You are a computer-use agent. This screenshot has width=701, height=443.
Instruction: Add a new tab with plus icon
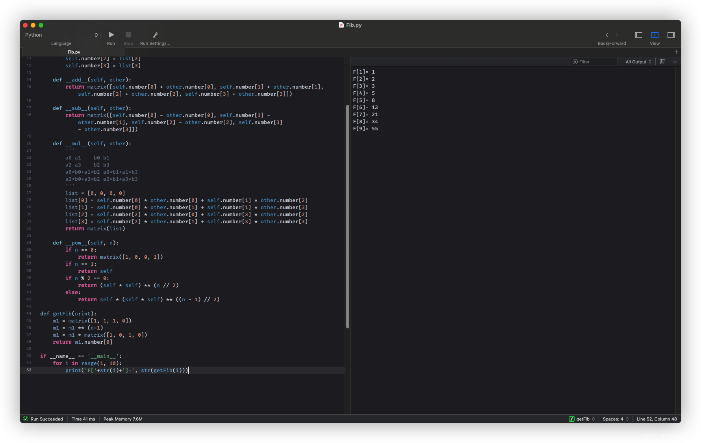point(676,52)
